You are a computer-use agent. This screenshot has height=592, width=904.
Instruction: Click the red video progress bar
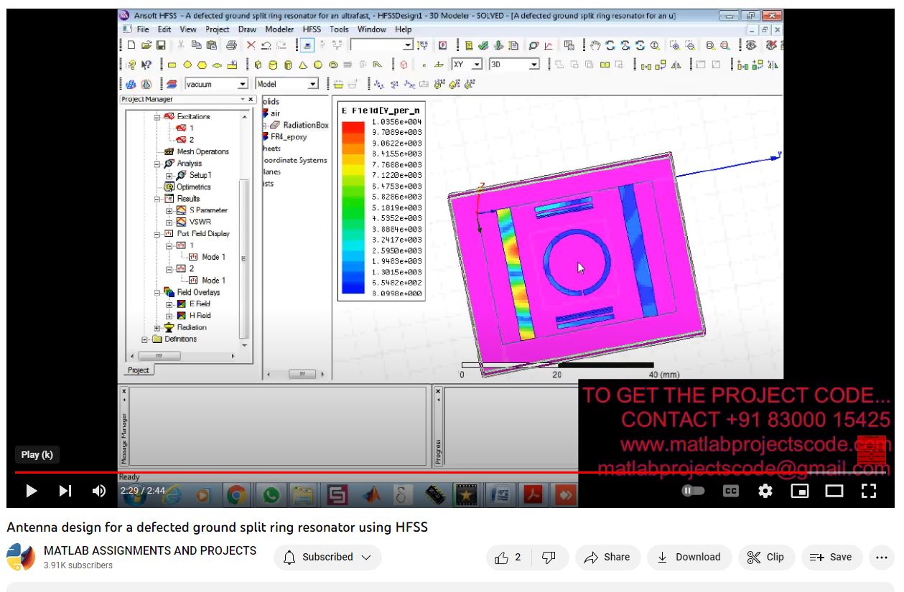pos(452,472)
